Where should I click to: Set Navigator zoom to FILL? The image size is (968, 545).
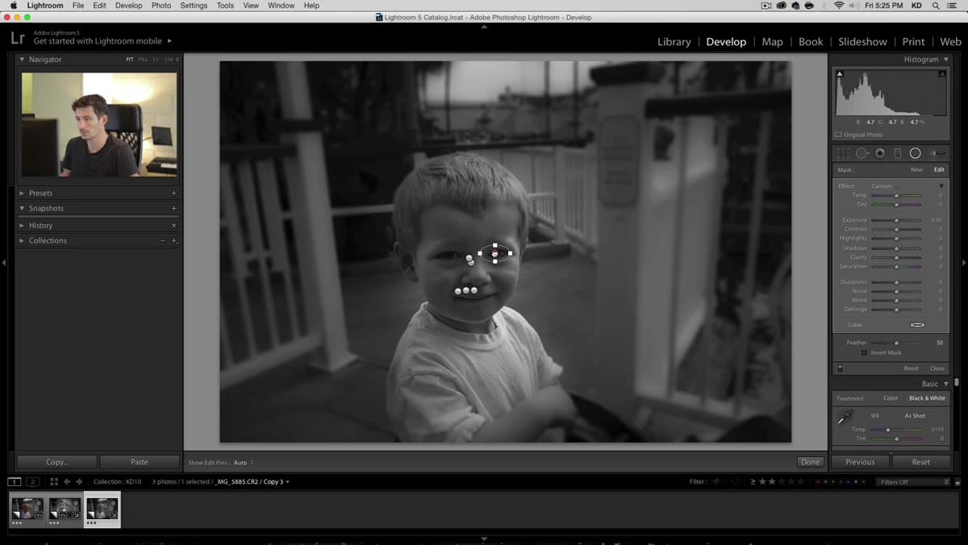coord(143,60)
